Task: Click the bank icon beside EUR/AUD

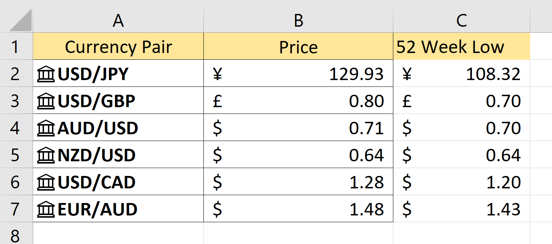Action: pos(46,209)
